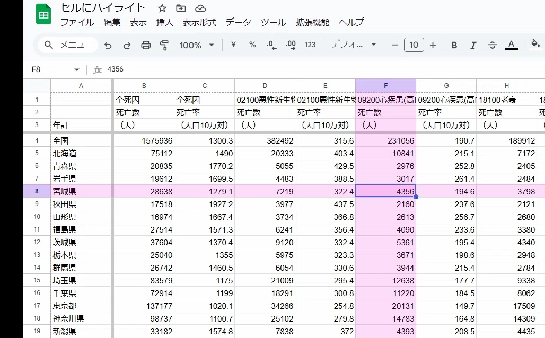Click the select-all corner box
The height and width of the screenshot is (338, 545).
click(37, 86)
